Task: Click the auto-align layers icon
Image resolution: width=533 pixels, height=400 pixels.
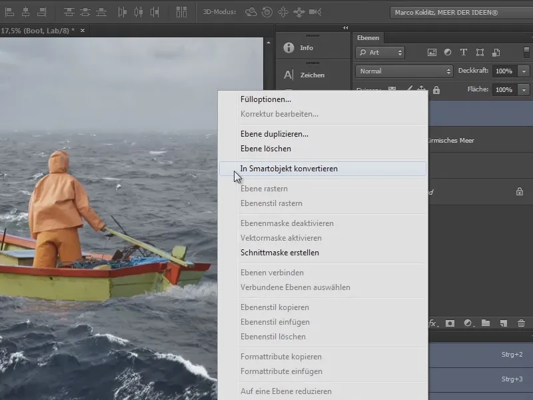Action: pyautogui.click(x=181, y=12)
